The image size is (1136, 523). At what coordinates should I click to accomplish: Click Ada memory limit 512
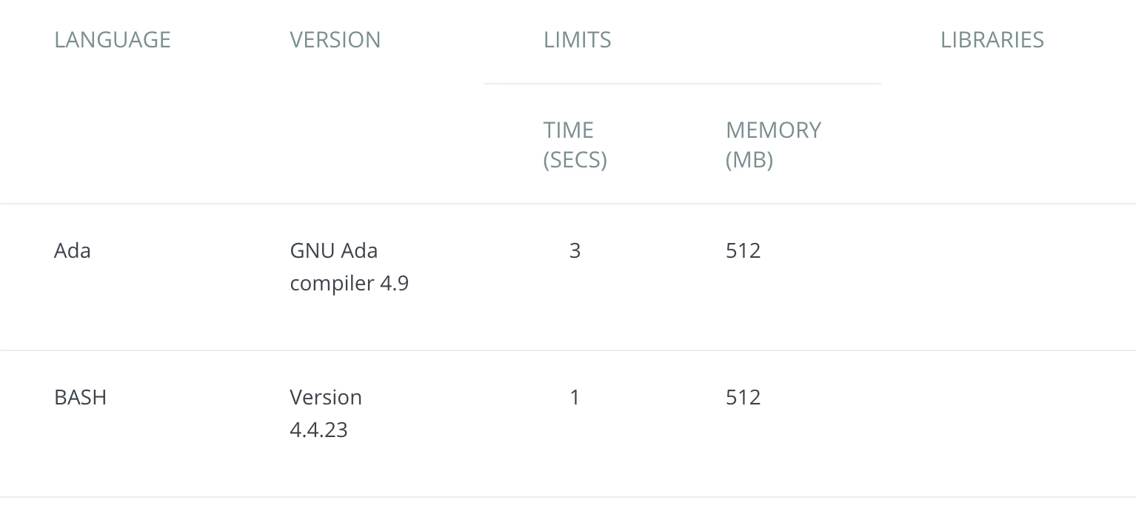[744, 250]
